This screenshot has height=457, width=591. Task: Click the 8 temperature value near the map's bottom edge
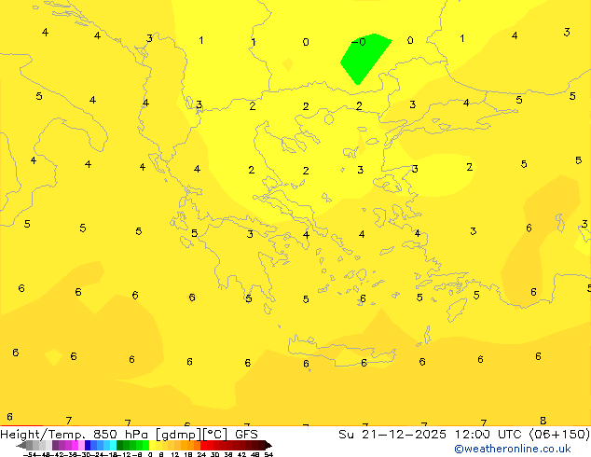543,421
